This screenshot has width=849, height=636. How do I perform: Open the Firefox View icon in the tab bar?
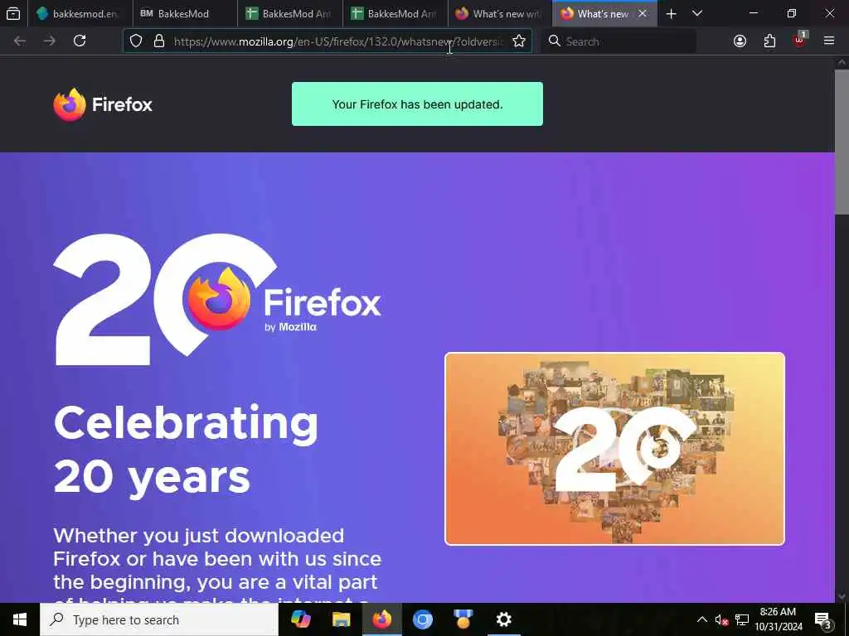pyautogui.click(x=13, y=13)
